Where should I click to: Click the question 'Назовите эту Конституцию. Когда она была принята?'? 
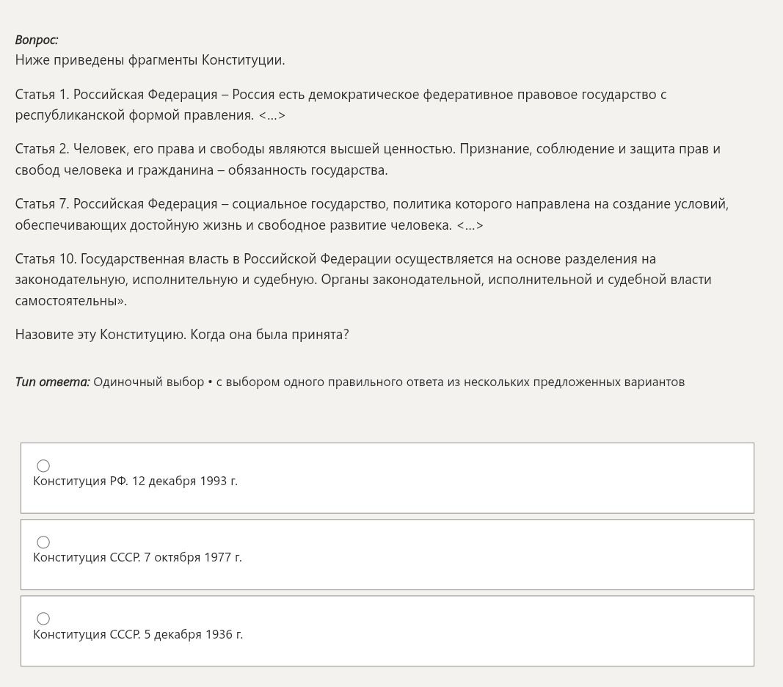coord(182,334)
